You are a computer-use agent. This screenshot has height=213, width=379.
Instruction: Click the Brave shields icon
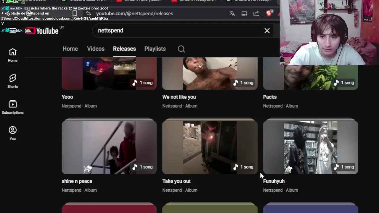[x=269, y=13]
